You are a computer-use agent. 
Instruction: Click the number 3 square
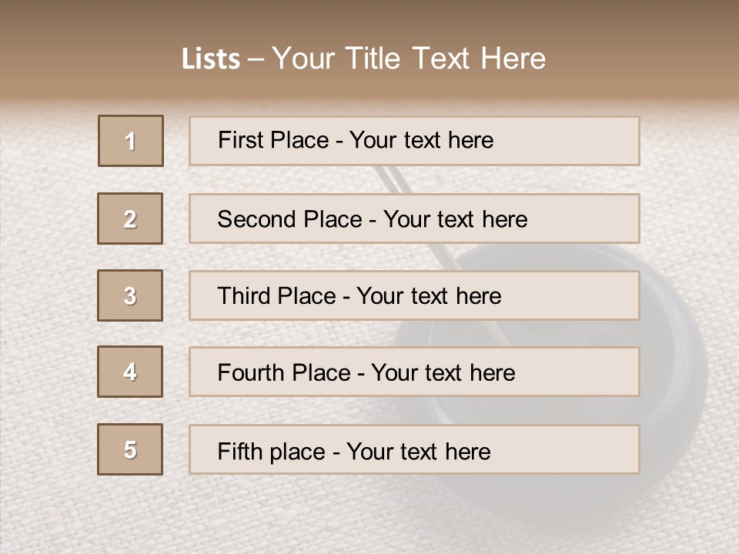pyautogui.click(x=130, y=295)
